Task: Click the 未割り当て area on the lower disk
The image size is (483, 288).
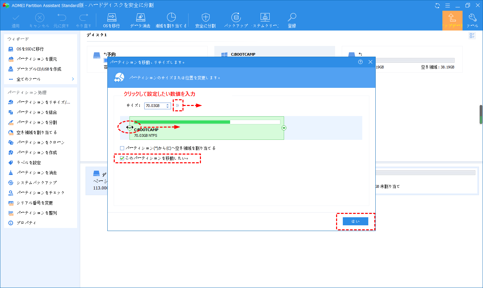Action: 425,181
